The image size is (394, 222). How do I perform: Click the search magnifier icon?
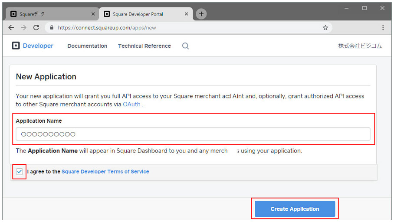(x=185, y=46)
